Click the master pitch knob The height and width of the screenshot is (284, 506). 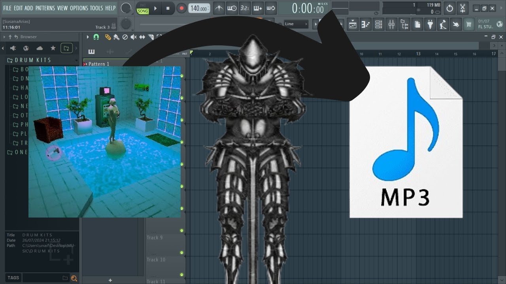(126, 24)
